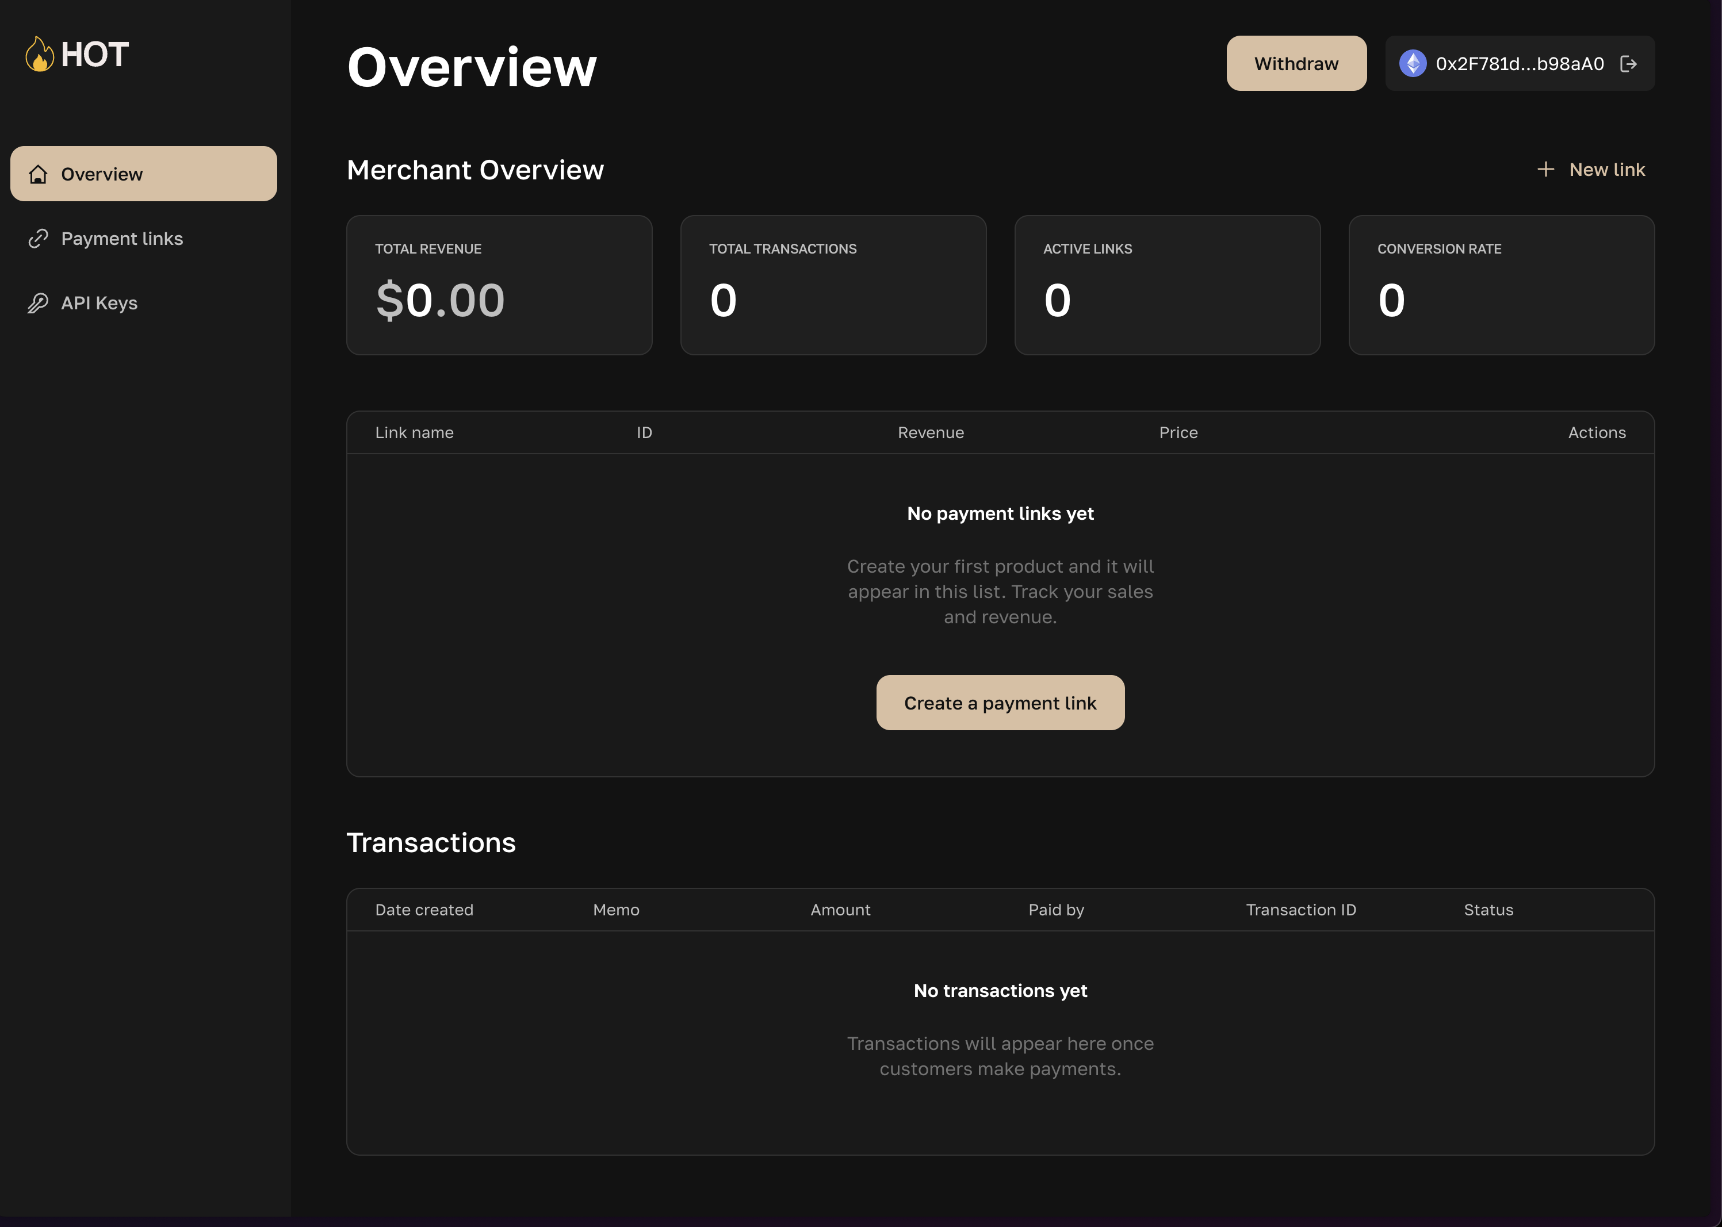Click the key icon beside API Keys
Viewport: 1722px width, 1227px height.
click(x=38, y=303)
